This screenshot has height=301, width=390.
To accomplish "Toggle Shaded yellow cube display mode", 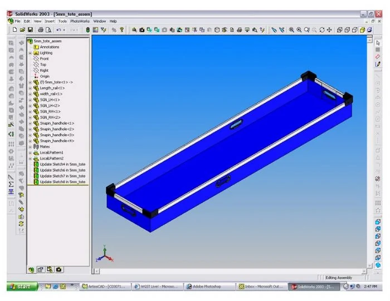I will click(x=362, y=30).
